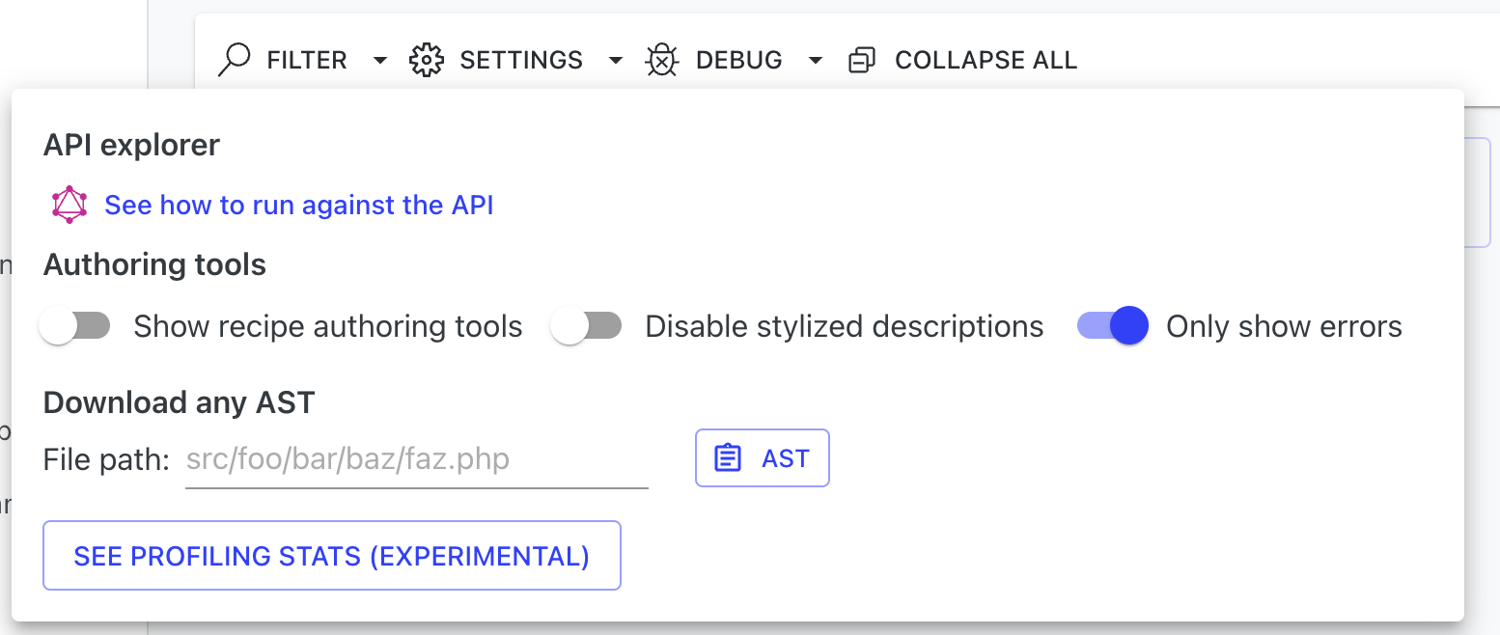Screen dimensions: 1500x635
Task: Turn off Only show errors toggle
Action: click(1113, 326)
